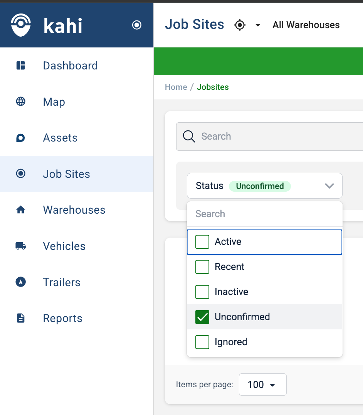The width and height of the screenshot is (363, 415).
Task: Follow the Home breadcrumb link
Action: pos(176,87)
